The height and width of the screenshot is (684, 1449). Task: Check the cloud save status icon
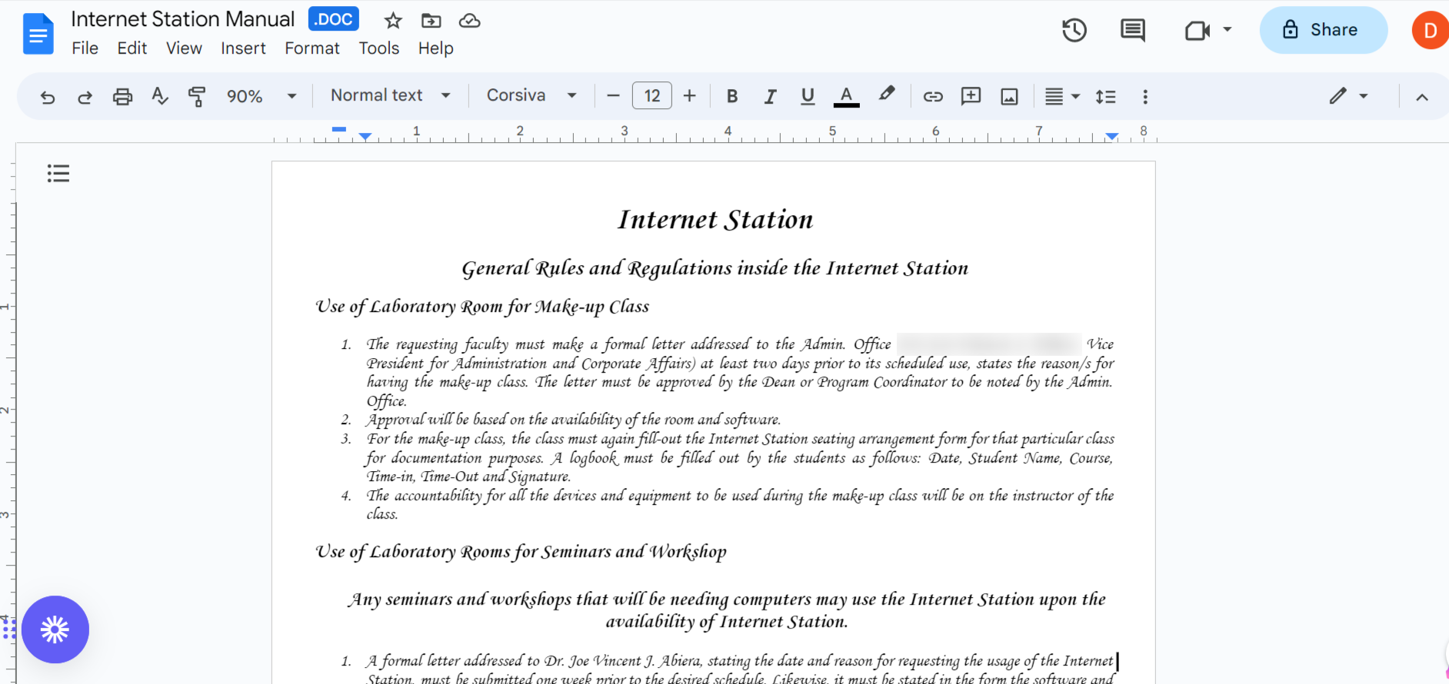pos(469,21)
